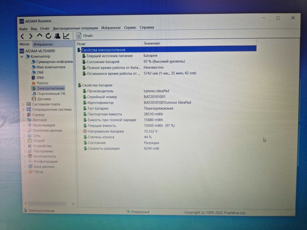Screen dimensions: 307x230
Task: Expand the Мультимедиа node
Action: pyautogui.click(x=24, y=125)
